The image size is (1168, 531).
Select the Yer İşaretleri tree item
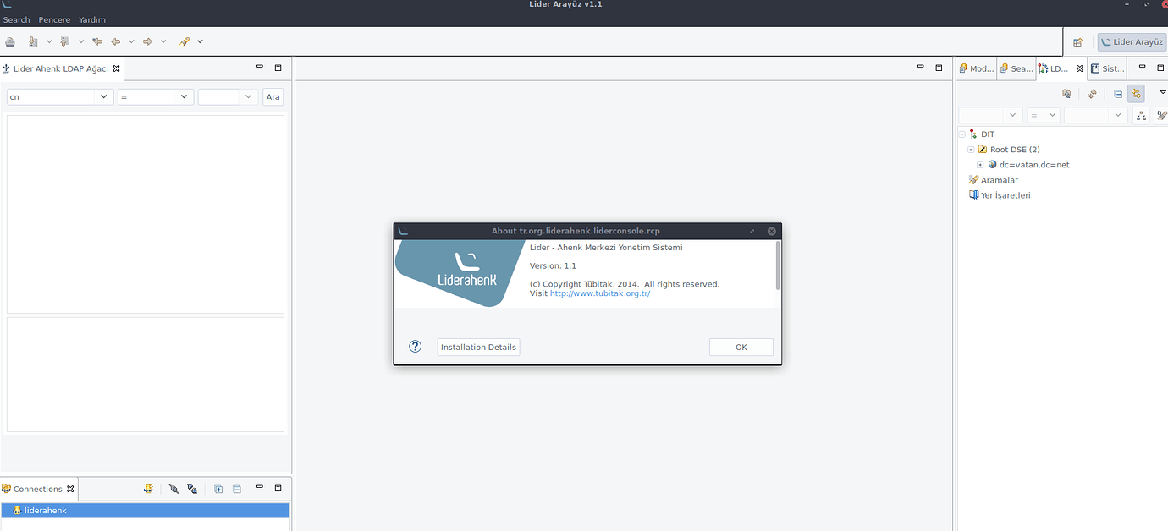pos(1005,195)
